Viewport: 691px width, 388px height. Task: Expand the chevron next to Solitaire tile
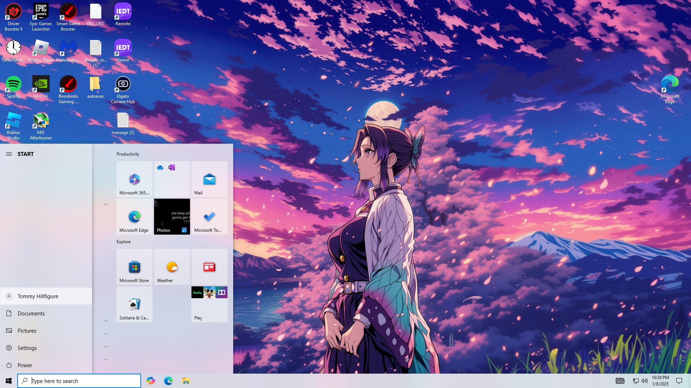tap(106, 321)
